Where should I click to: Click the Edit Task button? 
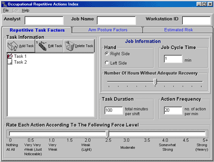click(x=49, y=46)
